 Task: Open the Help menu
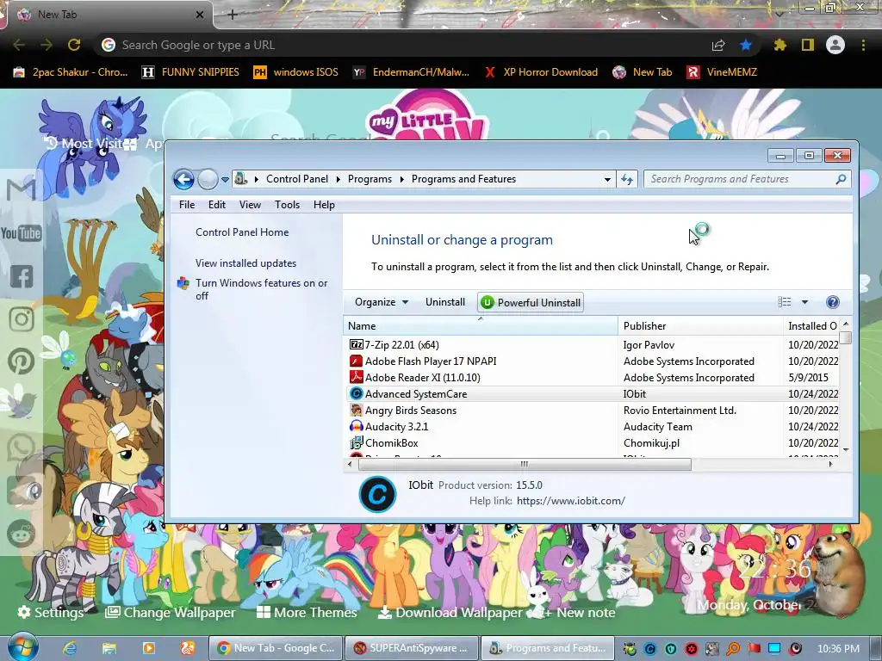click(x=324, y=205)
